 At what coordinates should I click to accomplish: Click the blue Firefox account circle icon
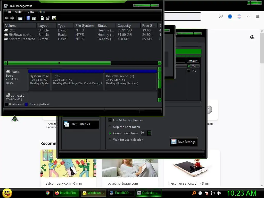click(x=230, y=16)
